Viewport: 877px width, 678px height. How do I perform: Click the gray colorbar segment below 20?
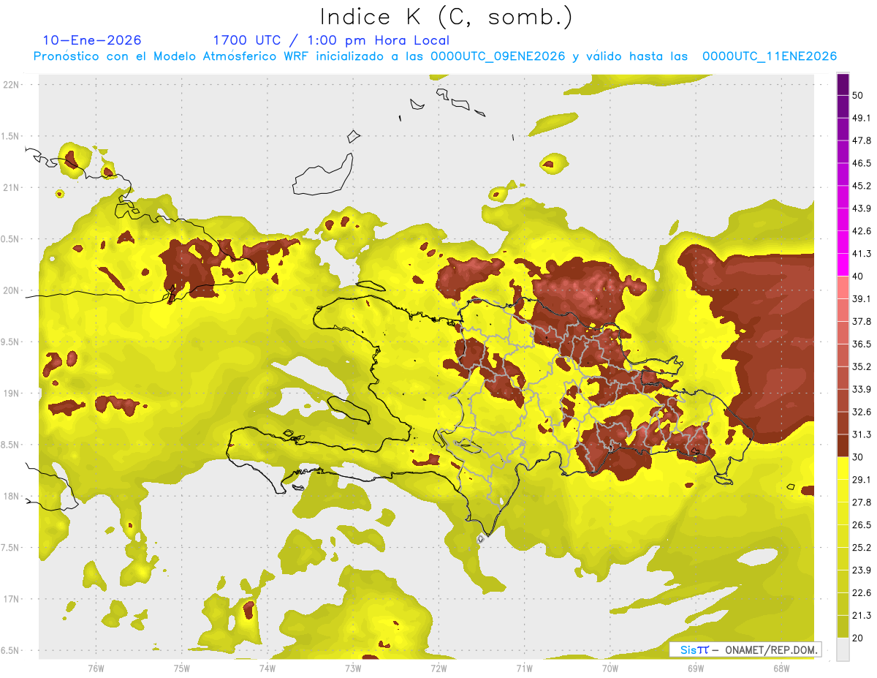[x=843, y=649]
